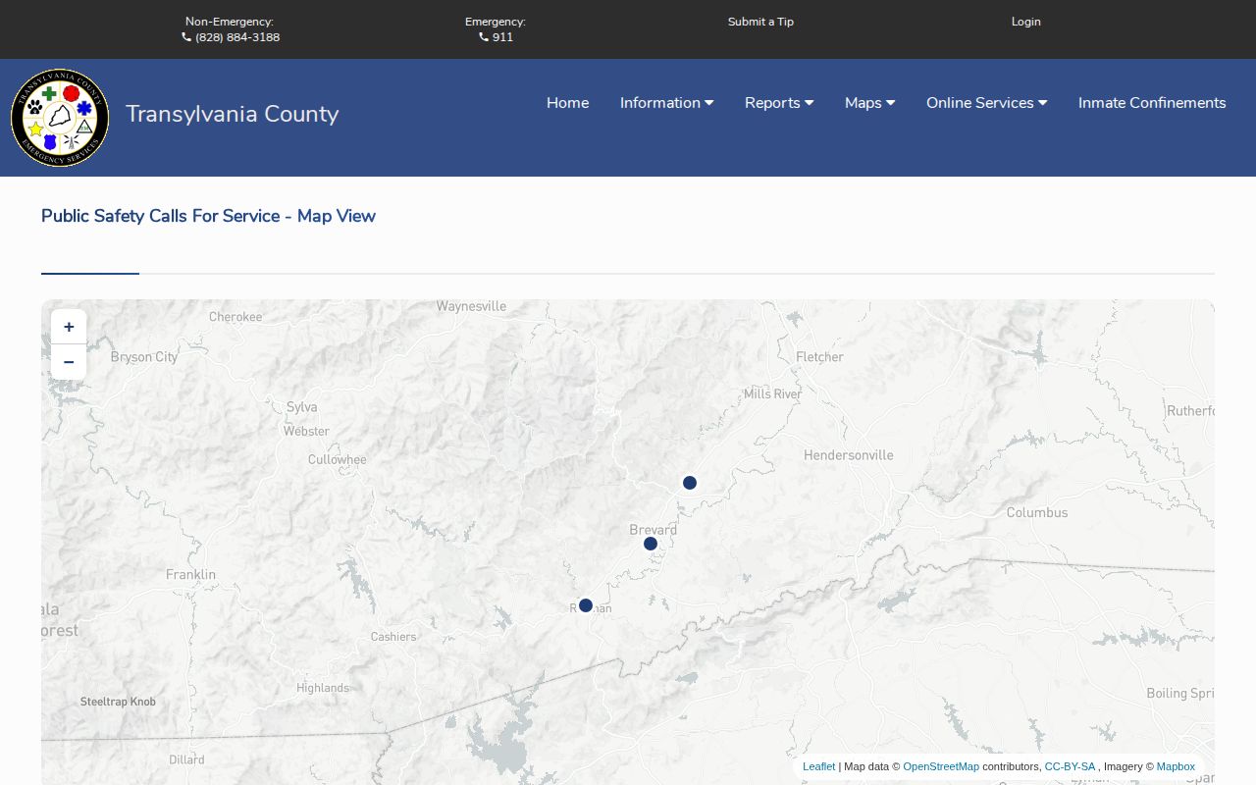This screenshot has height=785, width=1256.
Task: Open the Login page
Action: [x=1026, y=22]
